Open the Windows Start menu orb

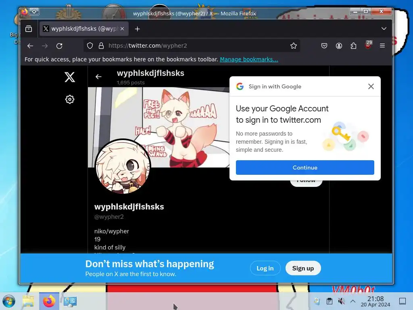coord(9,301)
